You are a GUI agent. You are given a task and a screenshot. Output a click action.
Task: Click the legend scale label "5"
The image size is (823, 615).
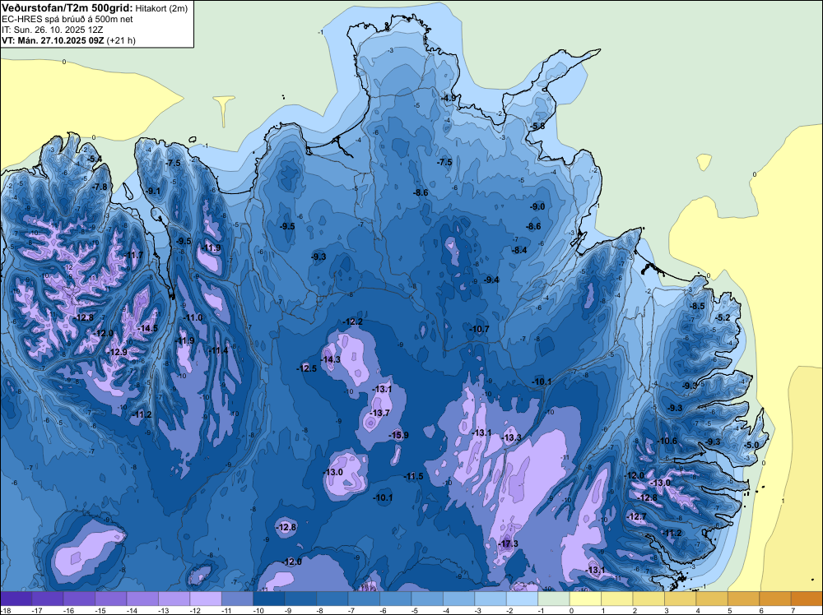tap(729, 610)
